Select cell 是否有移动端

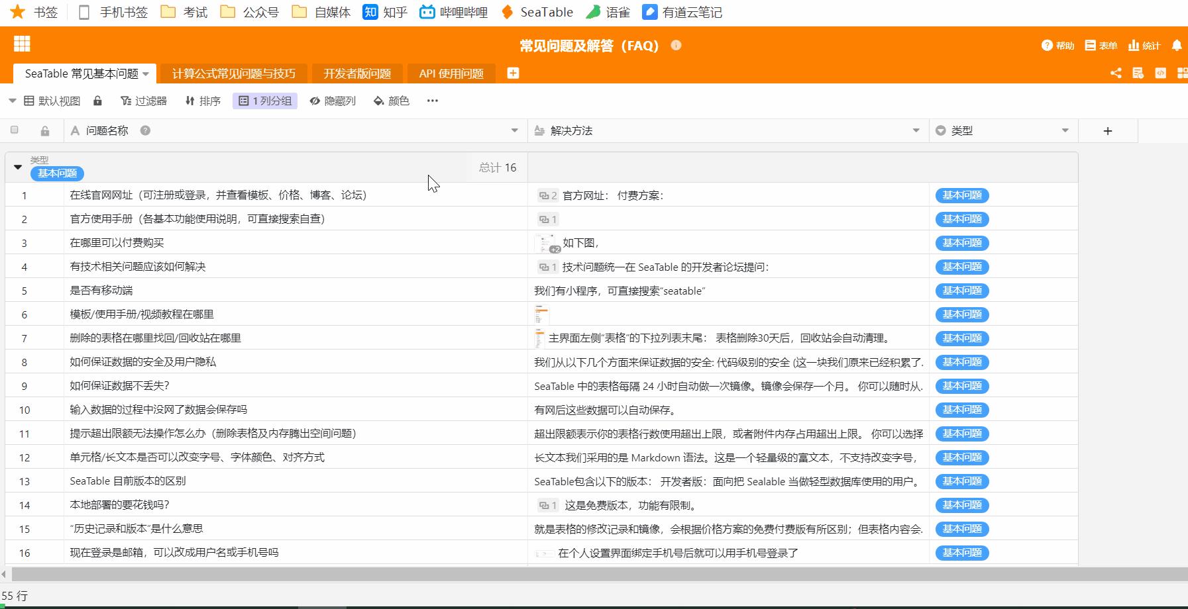(x=296, y=291)
